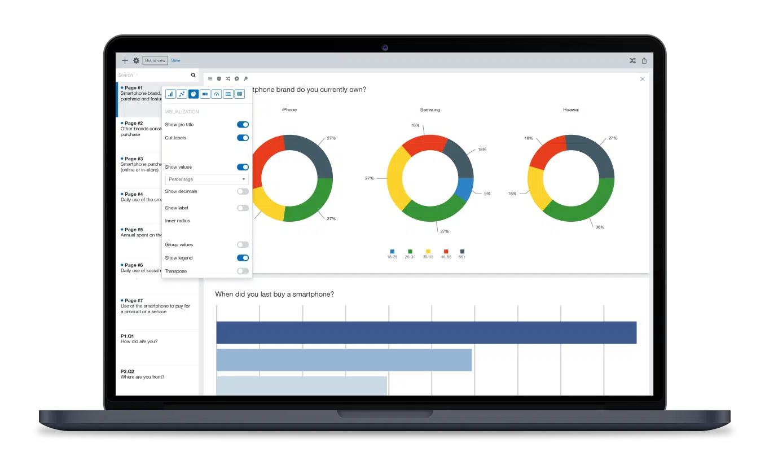Click the magnifier search icon

[194, 75]
